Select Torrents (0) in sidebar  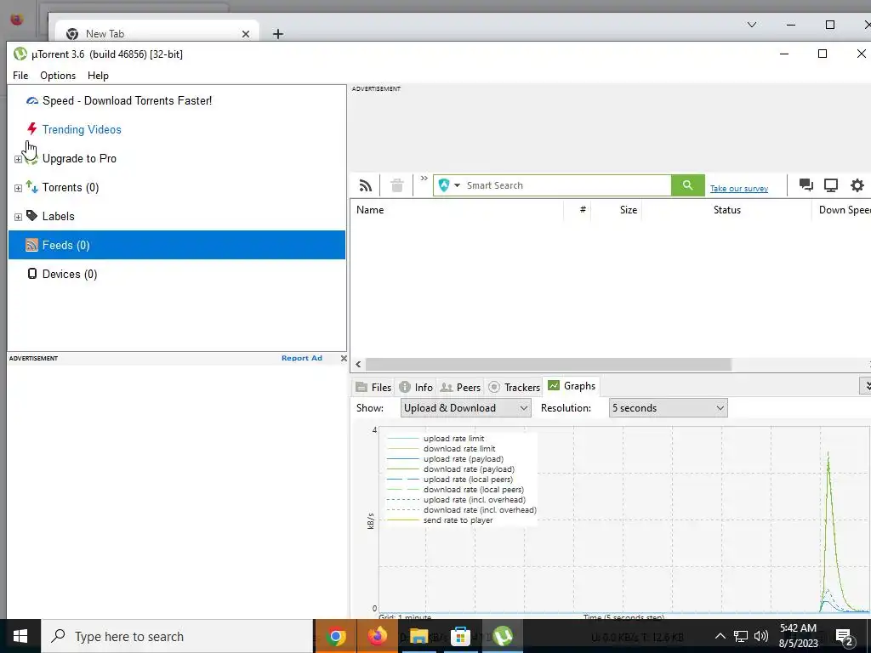[71, 187]
